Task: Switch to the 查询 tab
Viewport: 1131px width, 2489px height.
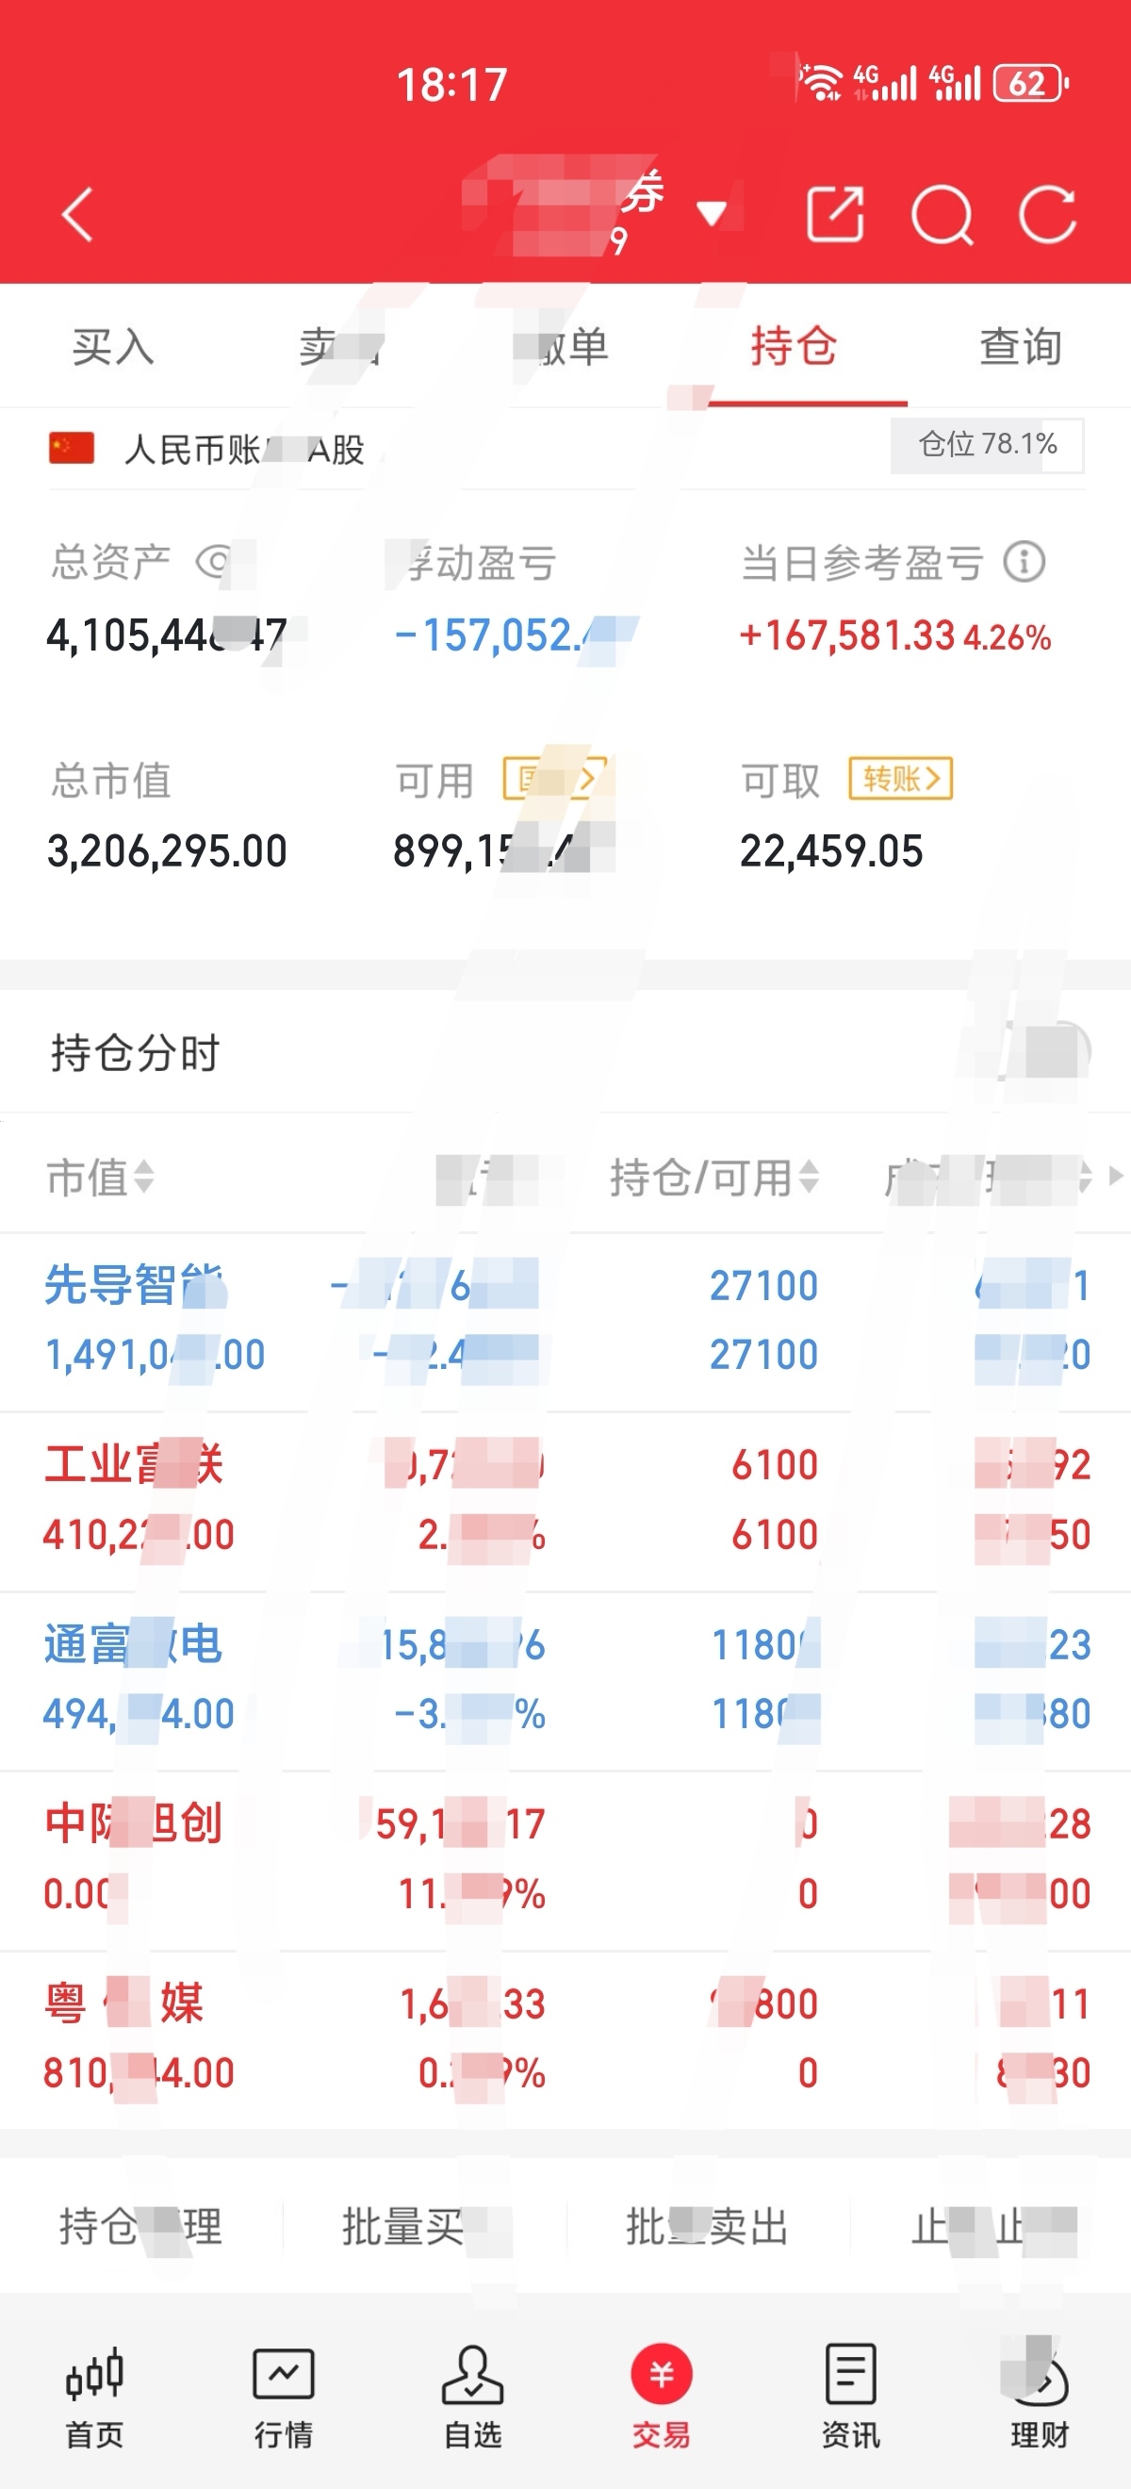Action: [x=1020, y=346]
